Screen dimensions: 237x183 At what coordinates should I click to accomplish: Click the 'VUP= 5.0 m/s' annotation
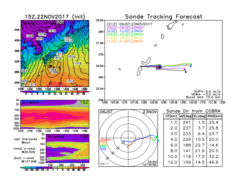(207, 91)
